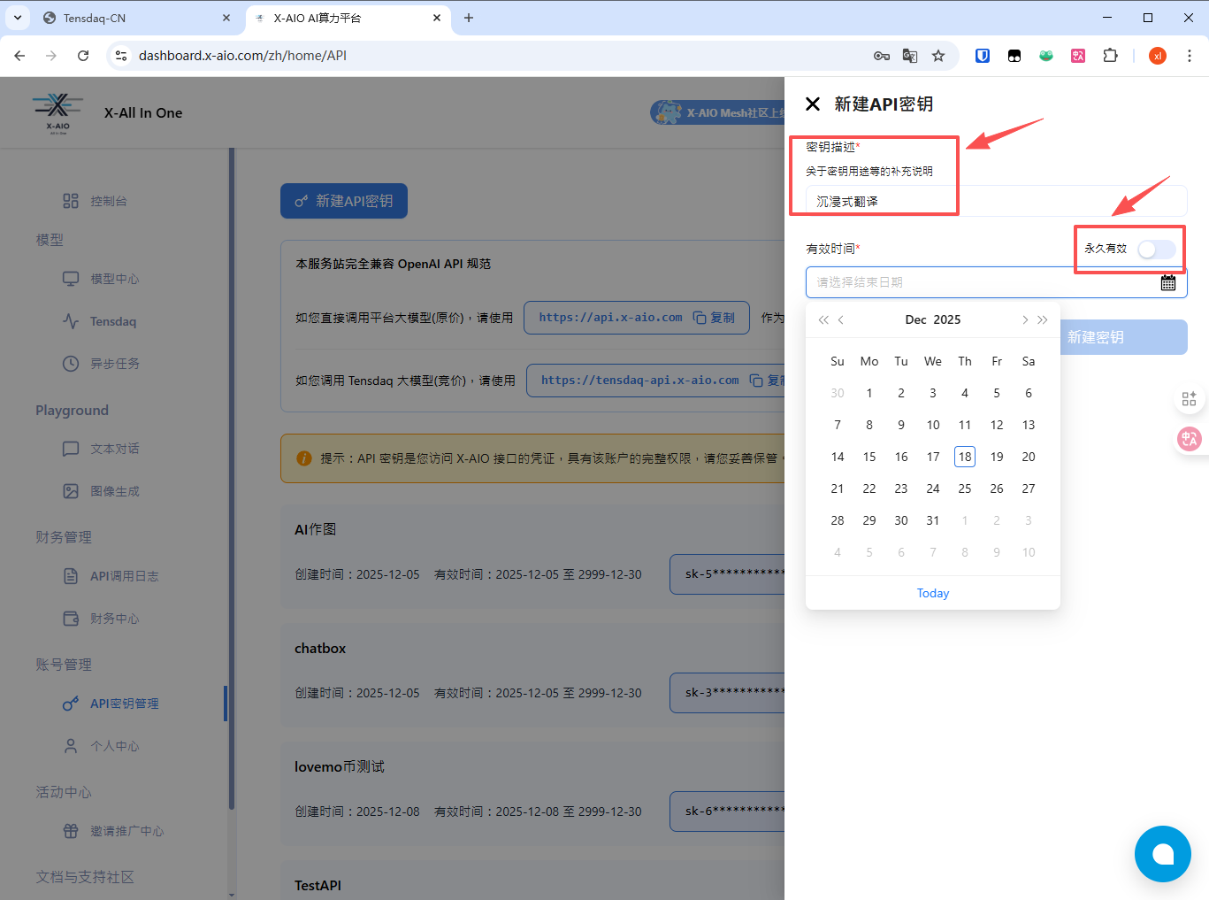Screen dimensions: 1209x900
Task: Click the Tensdaq waveform icon
Action: (x=71, y=321)
